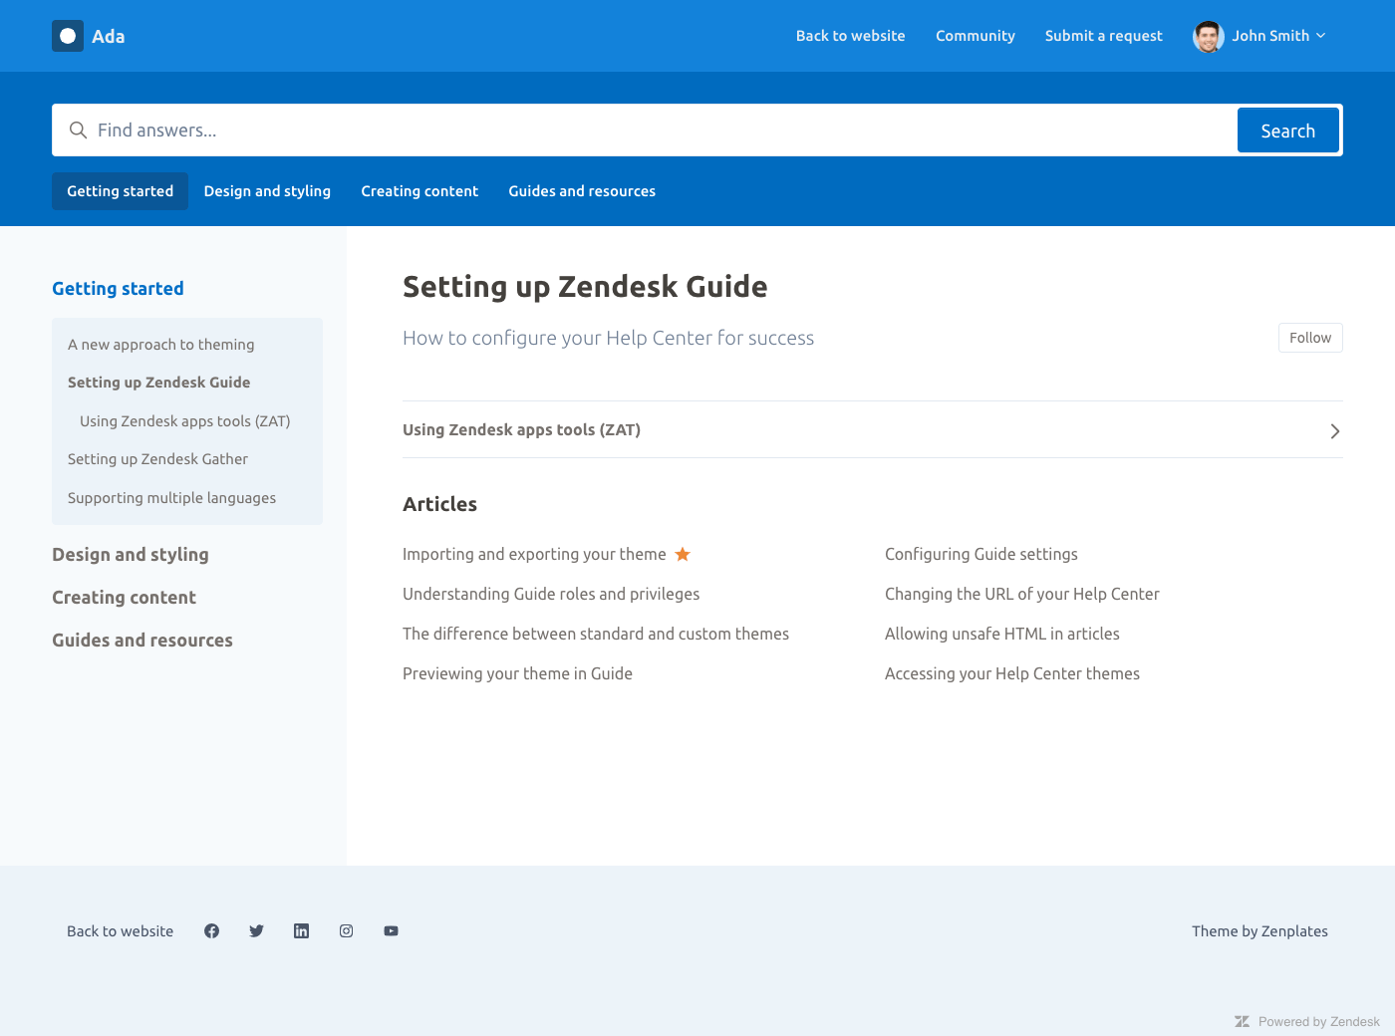Click the YouTube icon in footer
Image resolution: width=1395 pixels, height=1036 pixels.
(x=391, y=930)
